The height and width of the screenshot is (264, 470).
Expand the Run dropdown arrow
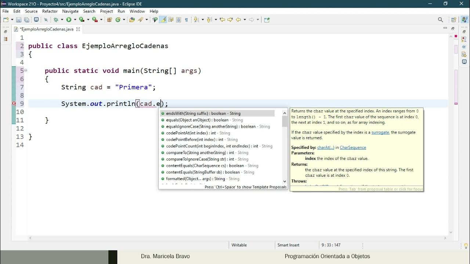click(75, 20)
